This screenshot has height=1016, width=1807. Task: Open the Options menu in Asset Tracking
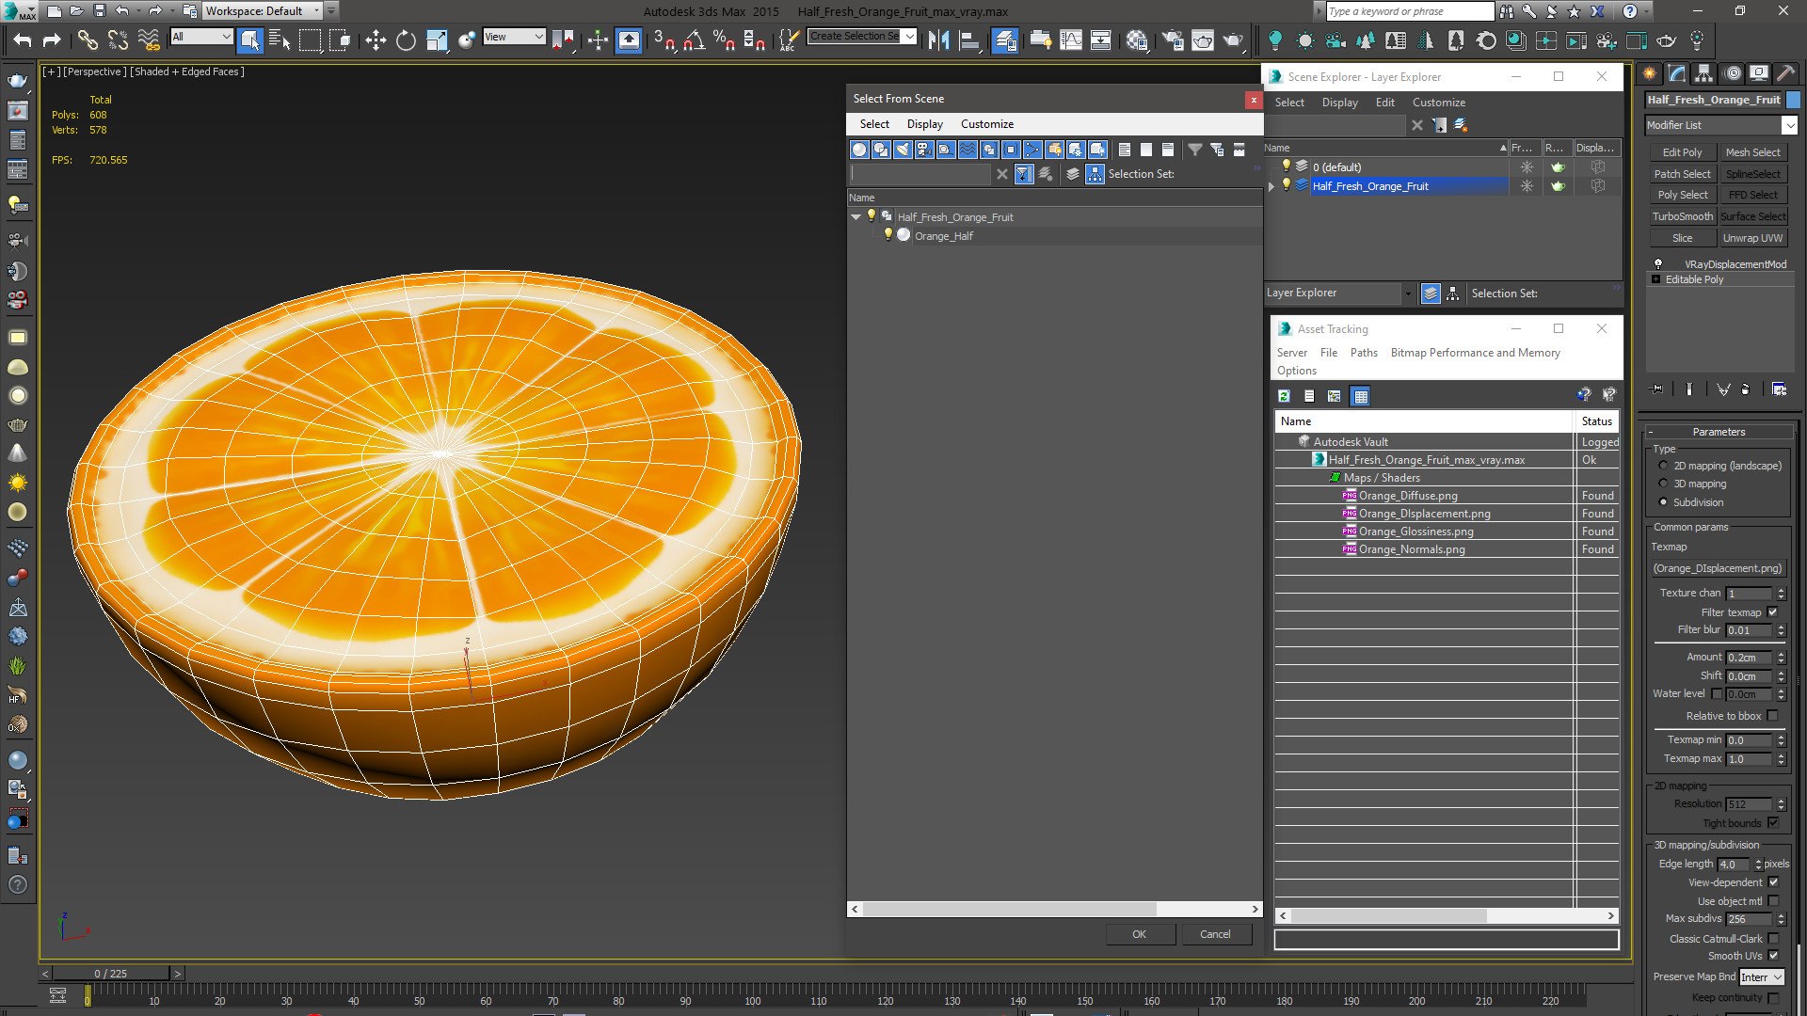1296,371
